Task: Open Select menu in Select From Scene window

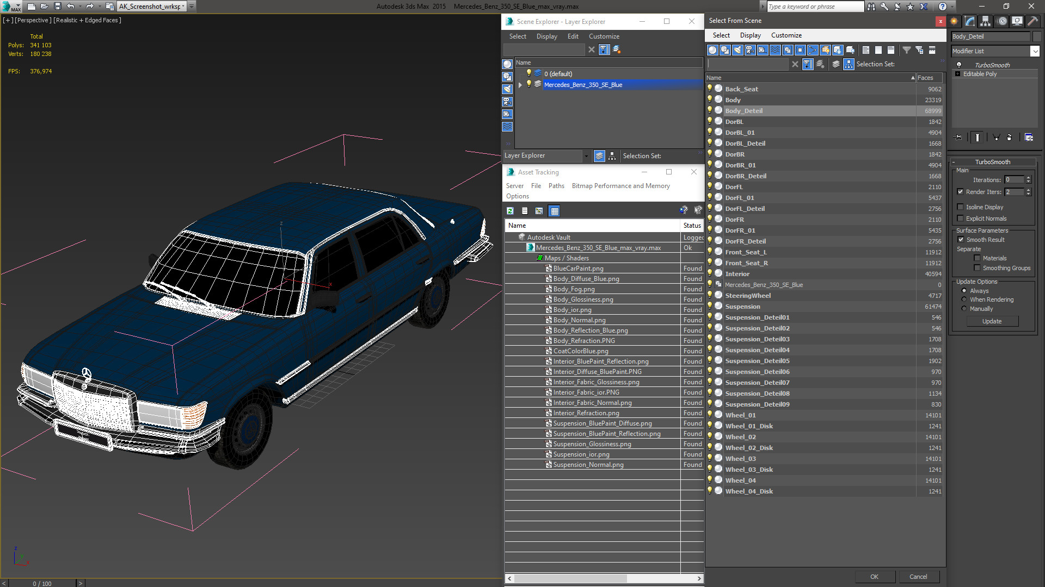Action: pos(721,35)
